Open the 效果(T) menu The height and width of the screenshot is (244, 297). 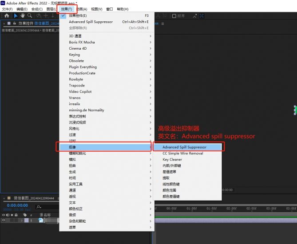coord(67,9)
